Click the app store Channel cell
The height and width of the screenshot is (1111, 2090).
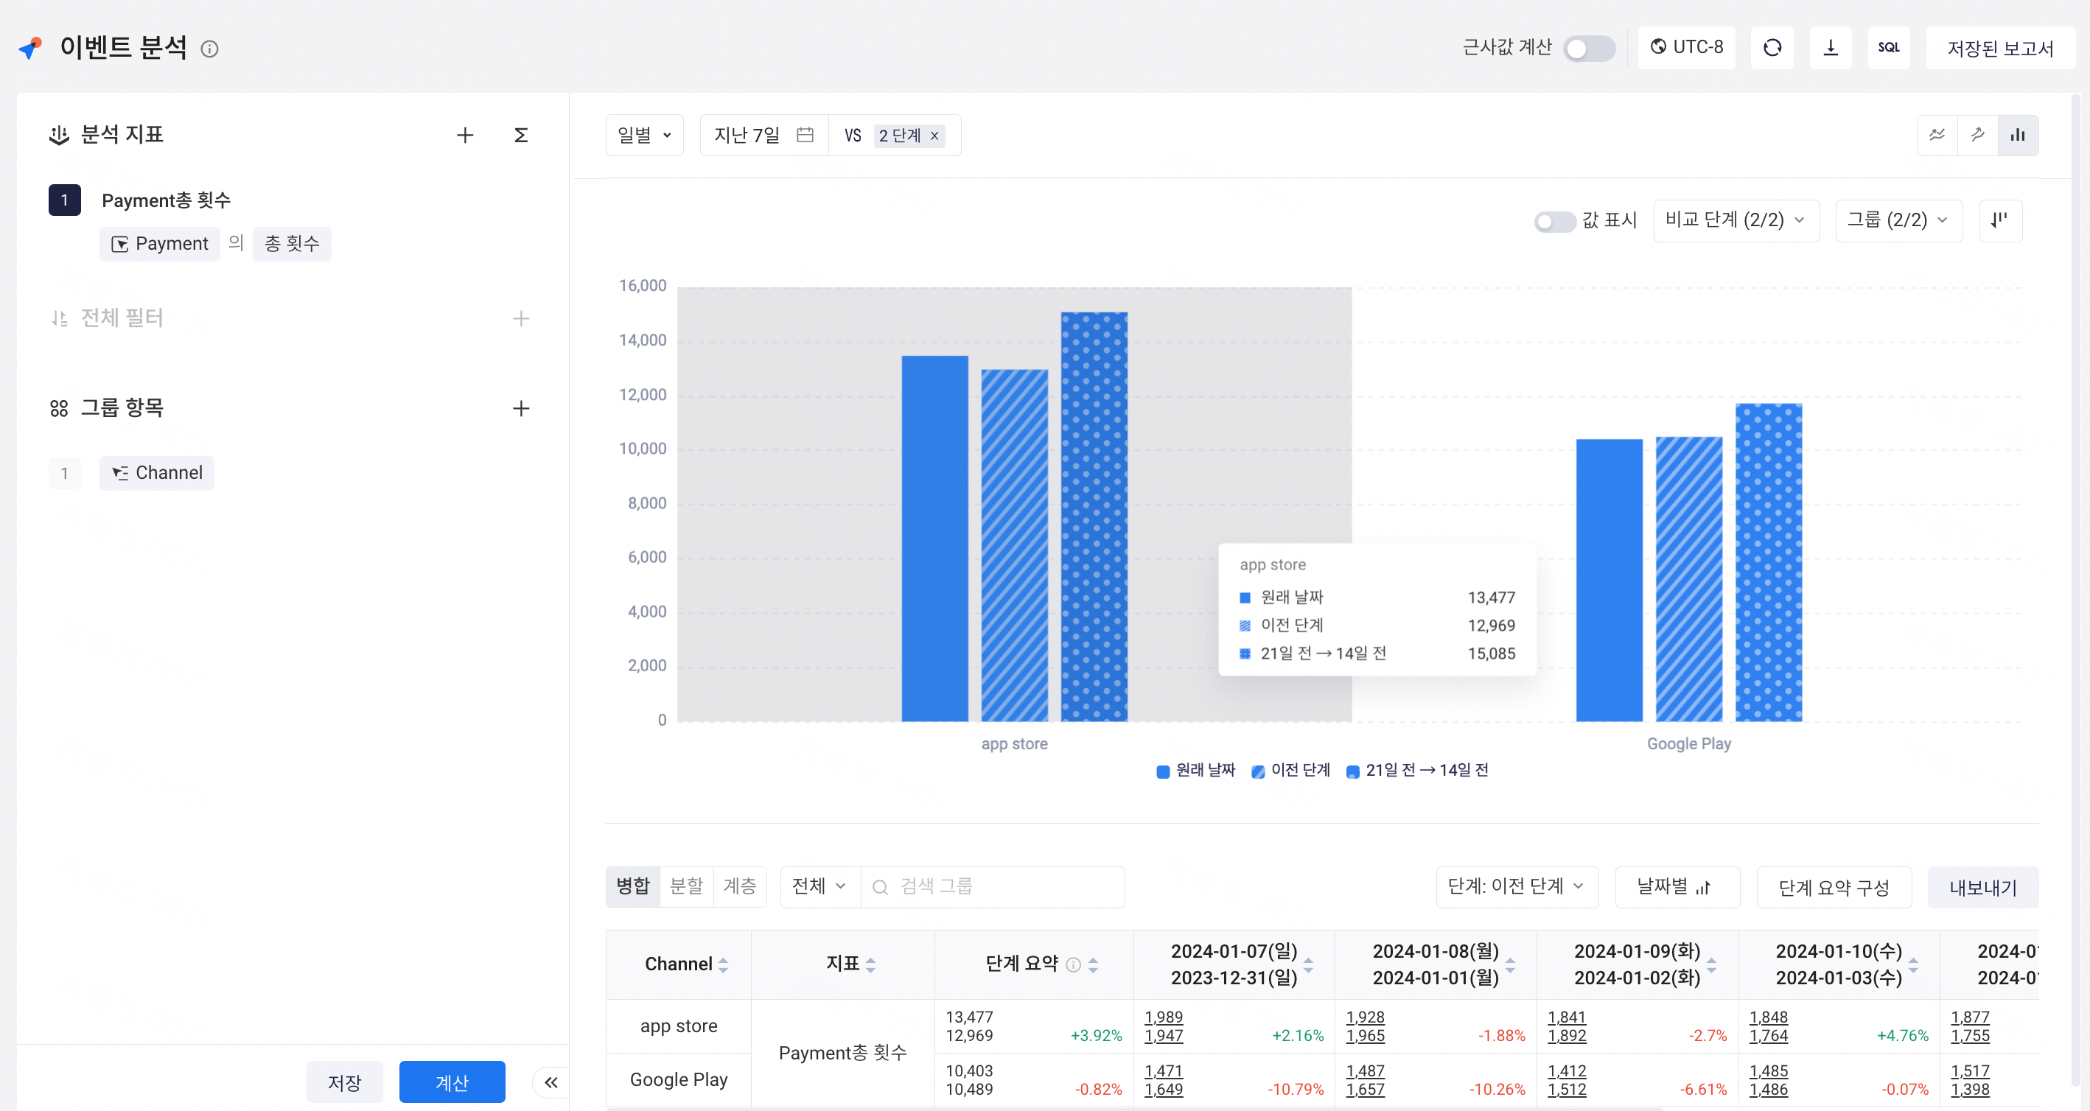[x=679, y=1026]
